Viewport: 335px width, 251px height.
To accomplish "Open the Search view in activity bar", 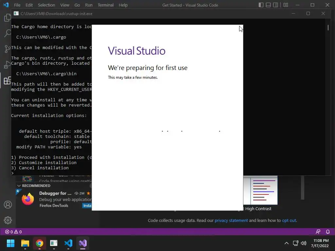I will tap(8, 33).
